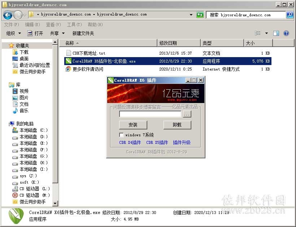
Task: Open the CDR X4插件 link
Action: click(130, 142)
